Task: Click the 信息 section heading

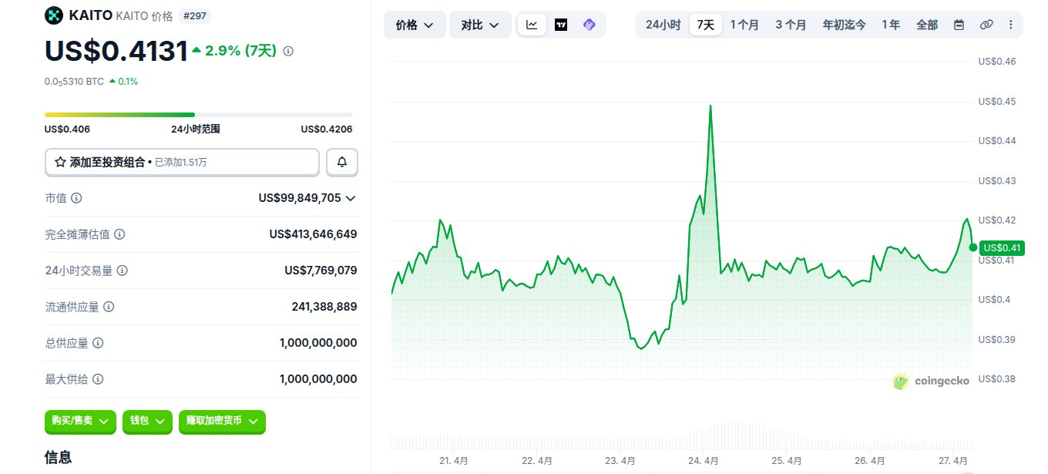Action: pyautogui.click(x=59, y=457)
